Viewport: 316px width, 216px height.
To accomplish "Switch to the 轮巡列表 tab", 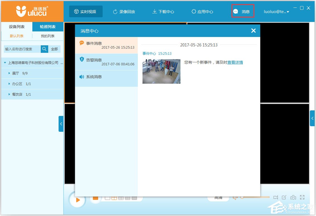I will point(48,27).
